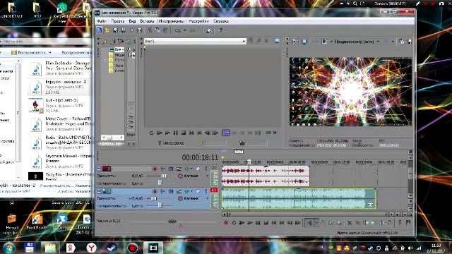Toggle mute on the upper audio track
This screenshot has width=452, height=254.
(198, 169)
